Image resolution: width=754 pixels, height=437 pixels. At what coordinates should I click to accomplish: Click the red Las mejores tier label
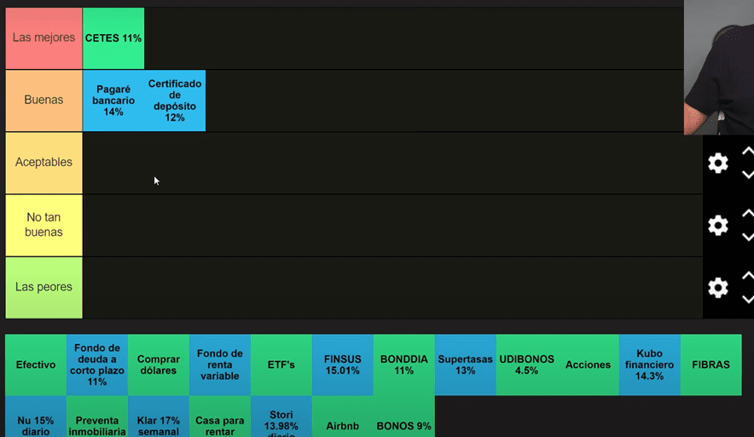[43, 38]
